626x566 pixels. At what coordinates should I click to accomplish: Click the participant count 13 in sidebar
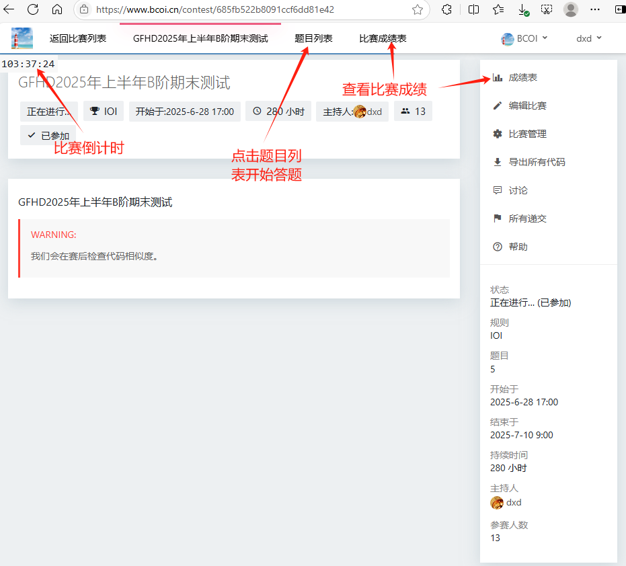[x=495, y=538]
